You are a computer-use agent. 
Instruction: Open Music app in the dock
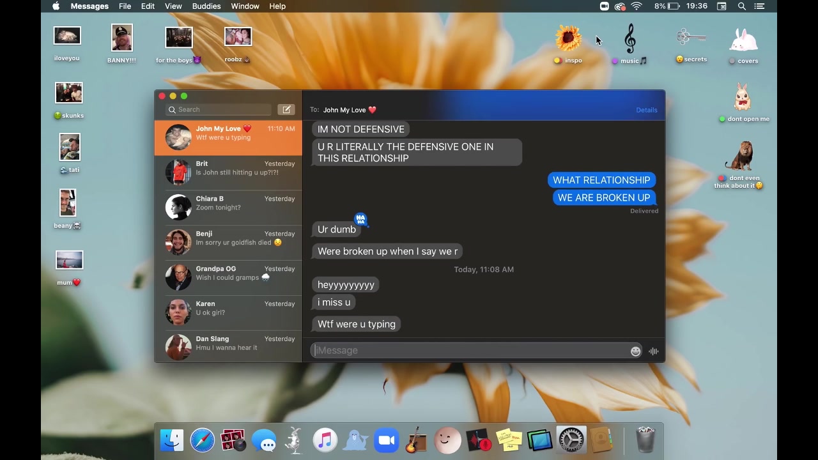[325, 440]
